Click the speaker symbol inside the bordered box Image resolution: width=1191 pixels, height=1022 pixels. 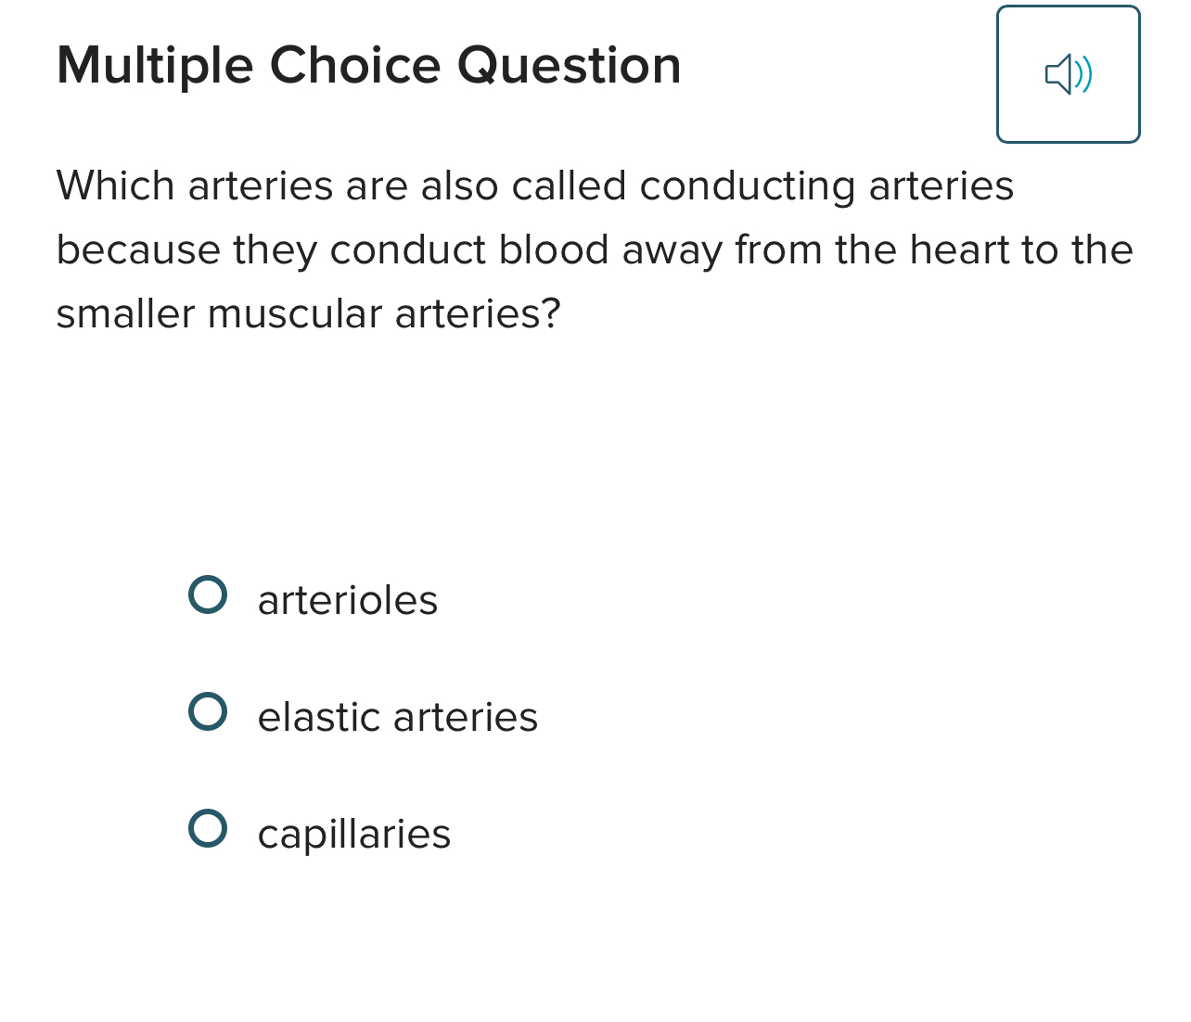[x=1069, y=74]
